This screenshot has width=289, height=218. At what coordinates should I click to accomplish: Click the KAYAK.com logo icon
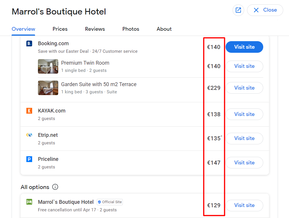click(x=29, y=111)
